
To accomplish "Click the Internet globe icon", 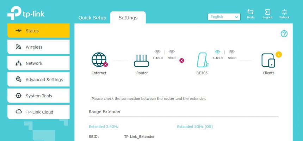I will tap(99, 60).
